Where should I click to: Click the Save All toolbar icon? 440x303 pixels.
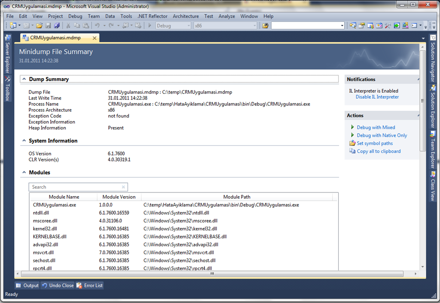point(57,25)
